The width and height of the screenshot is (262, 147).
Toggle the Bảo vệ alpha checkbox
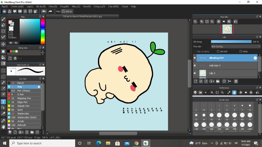195,52
